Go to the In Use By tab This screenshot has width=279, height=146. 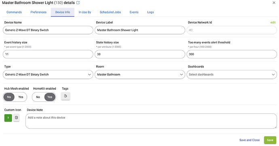coord(85,12)
